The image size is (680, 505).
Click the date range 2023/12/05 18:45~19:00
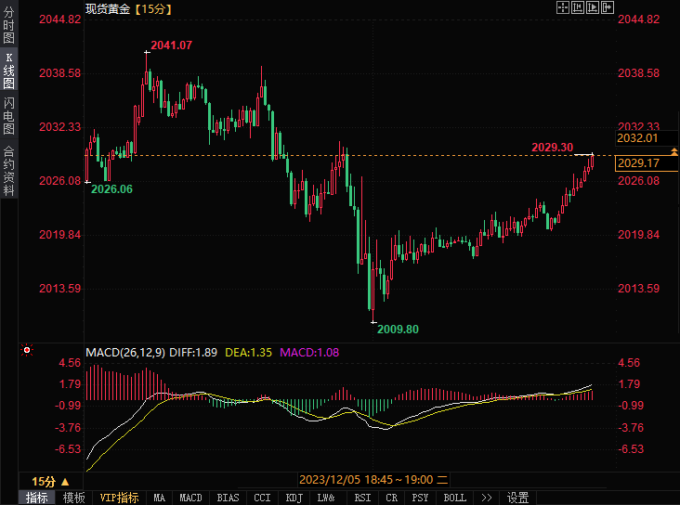tap(373, 480)
